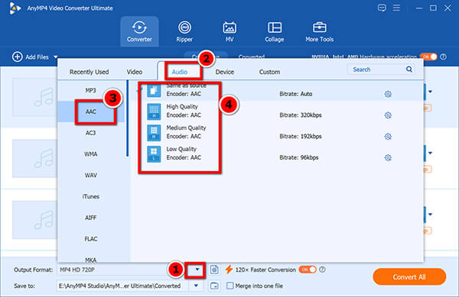This screenshot has width=459, height=297.
Task: Click the Add Files button label
Action: 37,57
